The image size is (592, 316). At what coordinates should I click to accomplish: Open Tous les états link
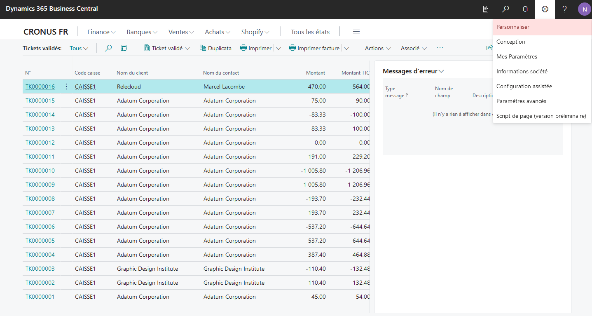pos(310,32)
